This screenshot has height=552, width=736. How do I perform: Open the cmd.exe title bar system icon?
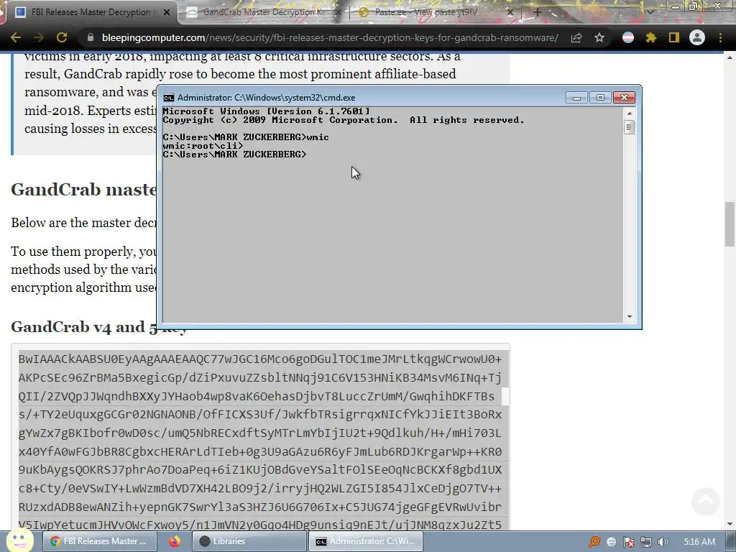coord(168,98)
